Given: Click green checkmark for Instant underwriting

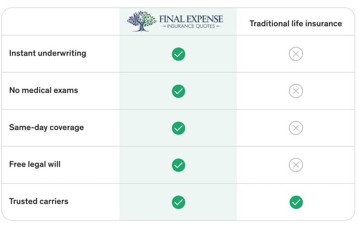Looking at the screenshot, I should coord(179,54).
